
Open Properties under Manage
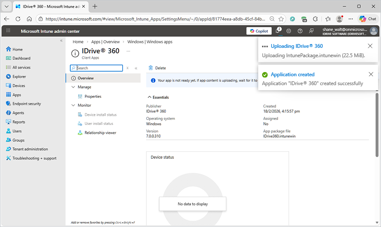pyautogui.click(x=93, y=97)
